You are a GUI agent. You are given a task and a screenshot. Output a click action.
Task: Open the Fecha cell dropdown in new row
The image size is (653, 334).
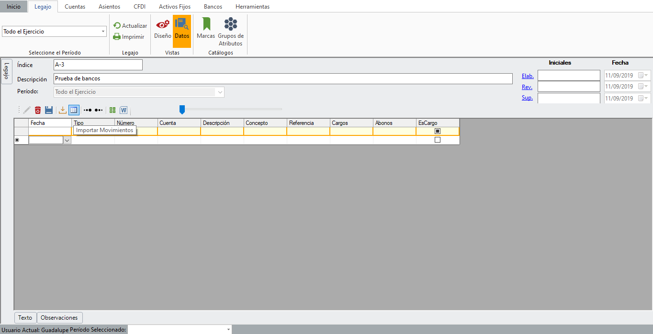(x=67, y=140)
